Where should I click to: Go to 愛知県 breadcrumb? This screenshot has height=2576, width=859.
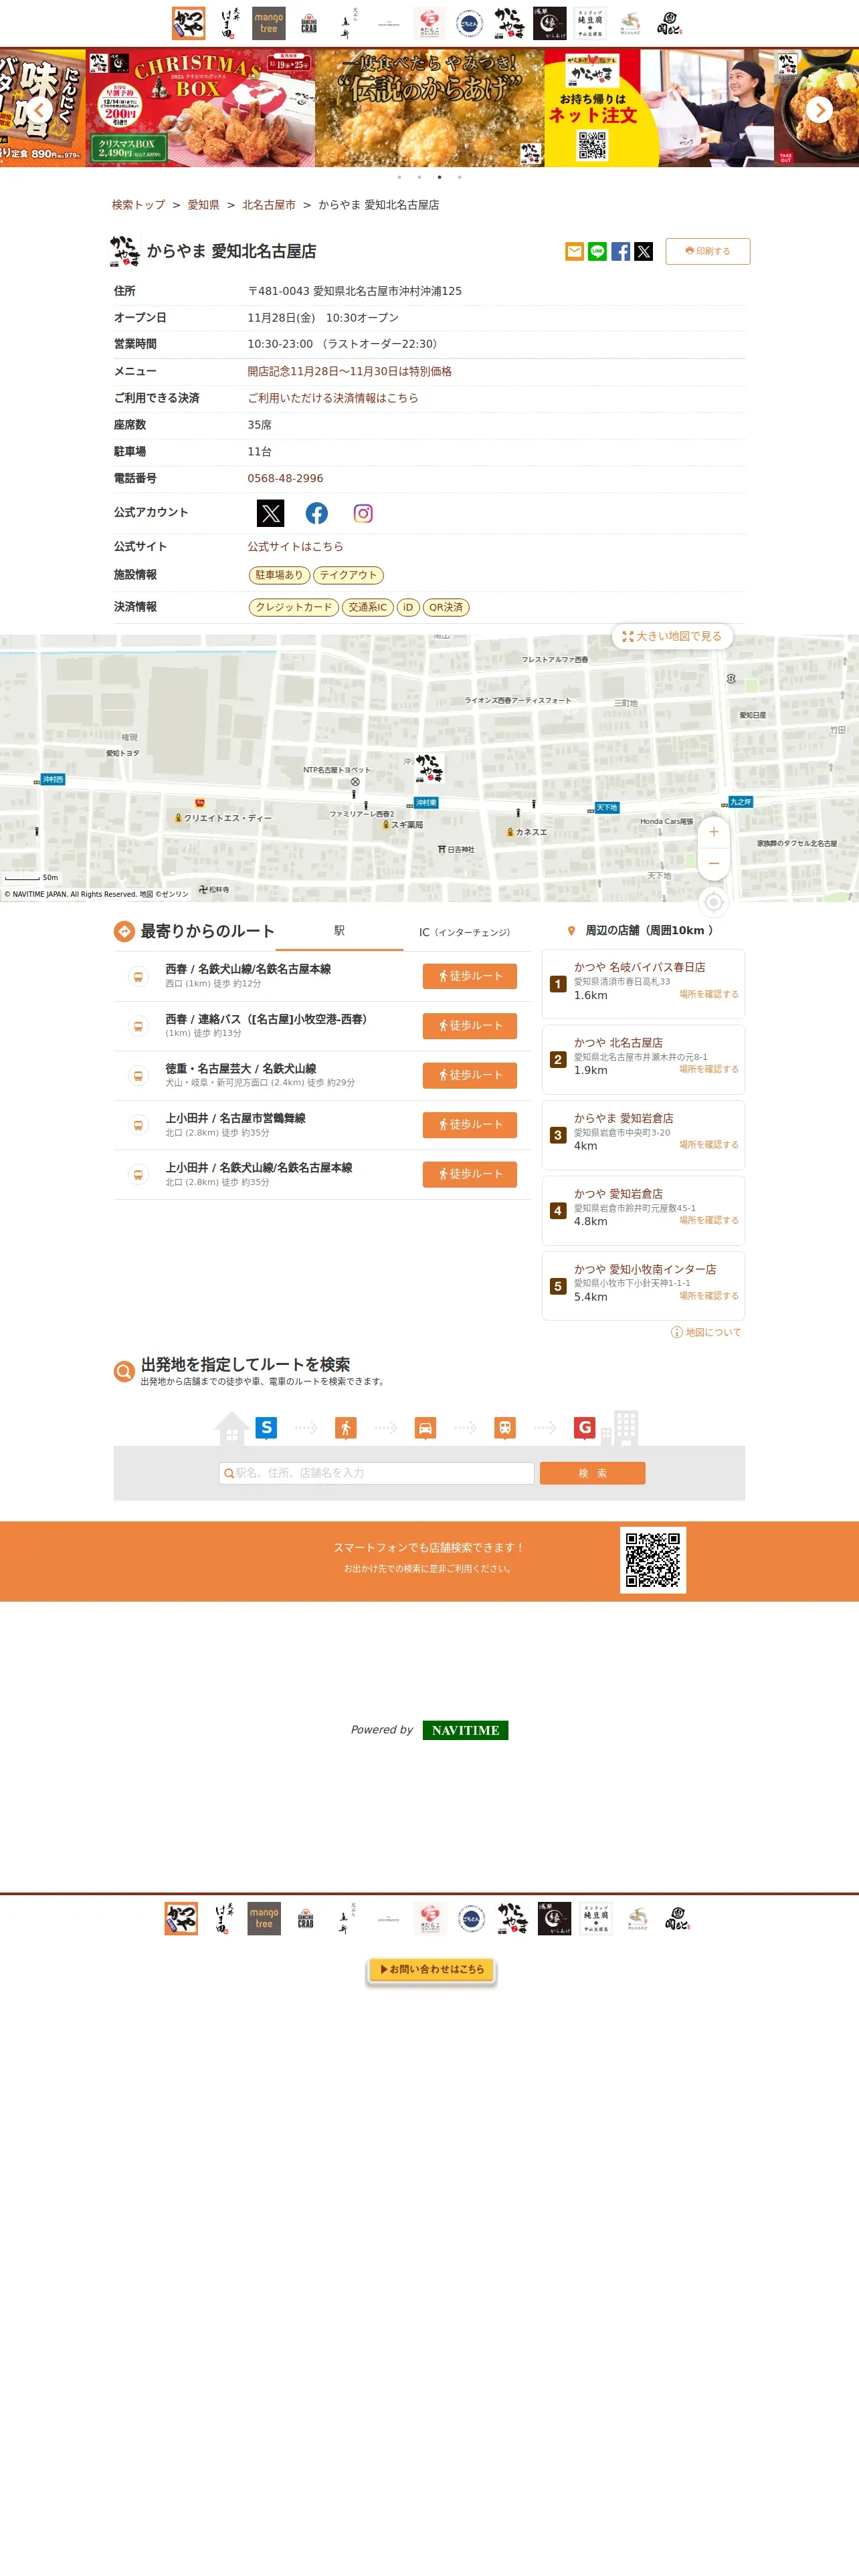[x=203, y=205]
